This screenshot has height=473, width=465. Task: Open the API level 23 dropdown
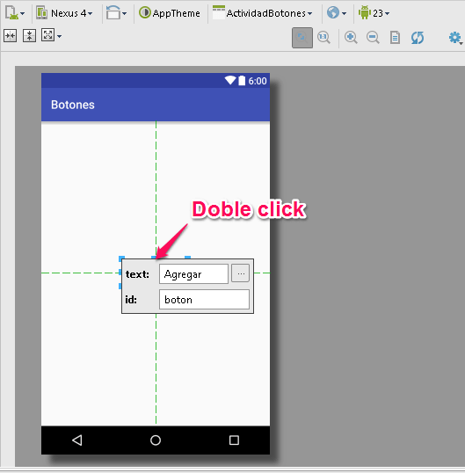pyautogui.click(x=374, y=13)
